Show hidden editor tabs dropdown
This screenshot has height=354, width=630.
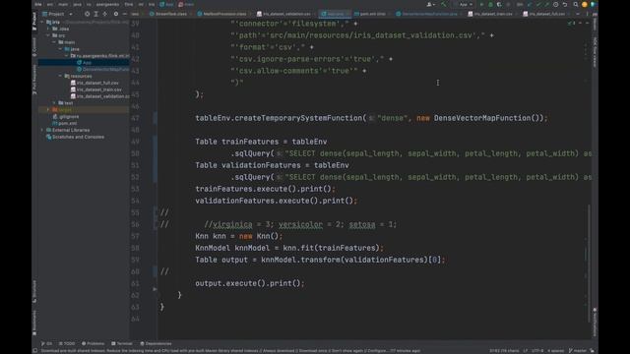click(x=578, y=14)
